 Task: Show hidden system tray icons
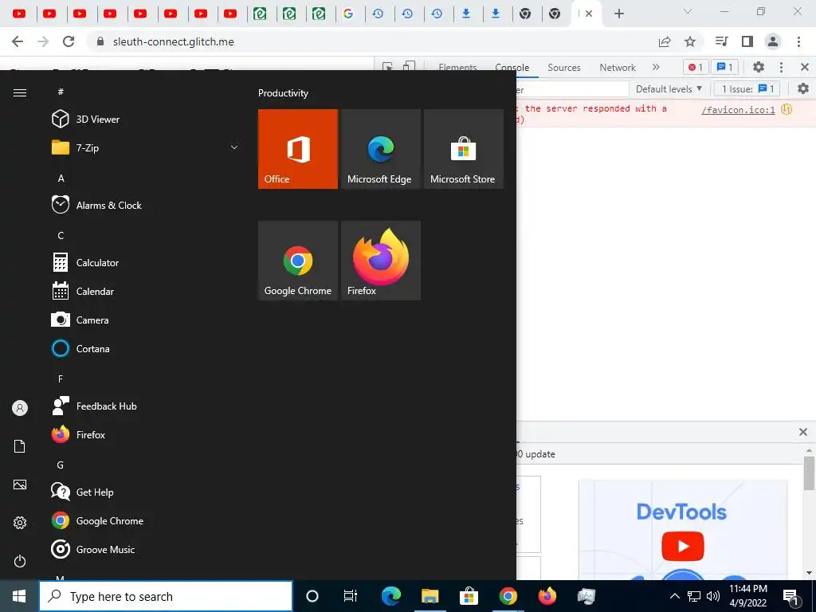tap(674, 596)
